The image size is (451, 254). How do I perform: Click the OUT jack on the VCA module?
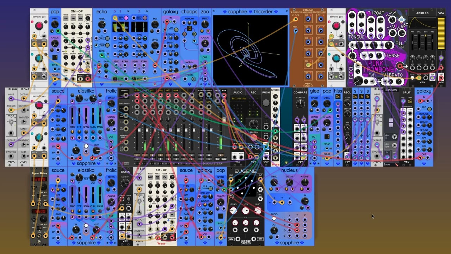pos(441,78)
